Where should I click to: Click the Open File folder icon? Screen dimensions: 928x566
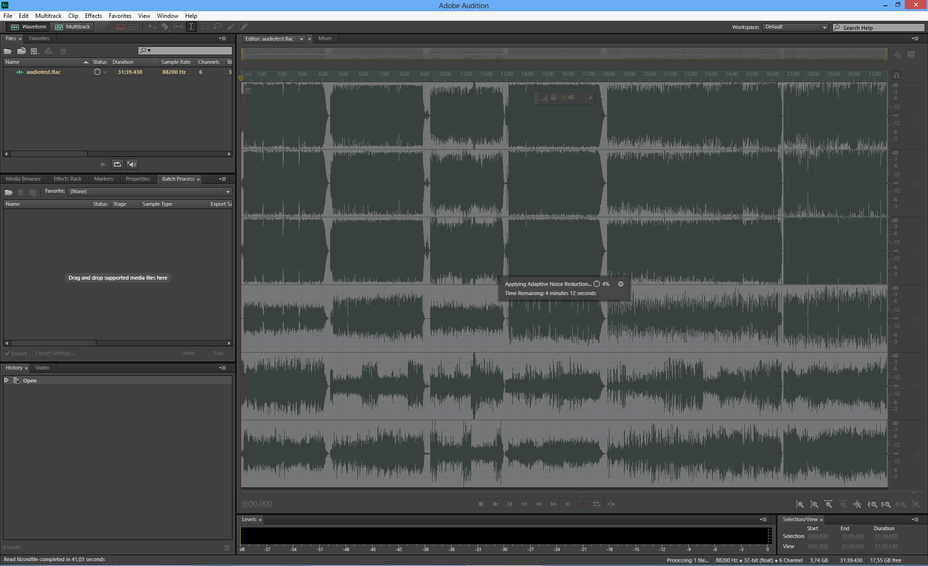tap(8, 51)
